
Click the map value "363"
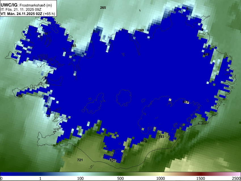(144, 141)
